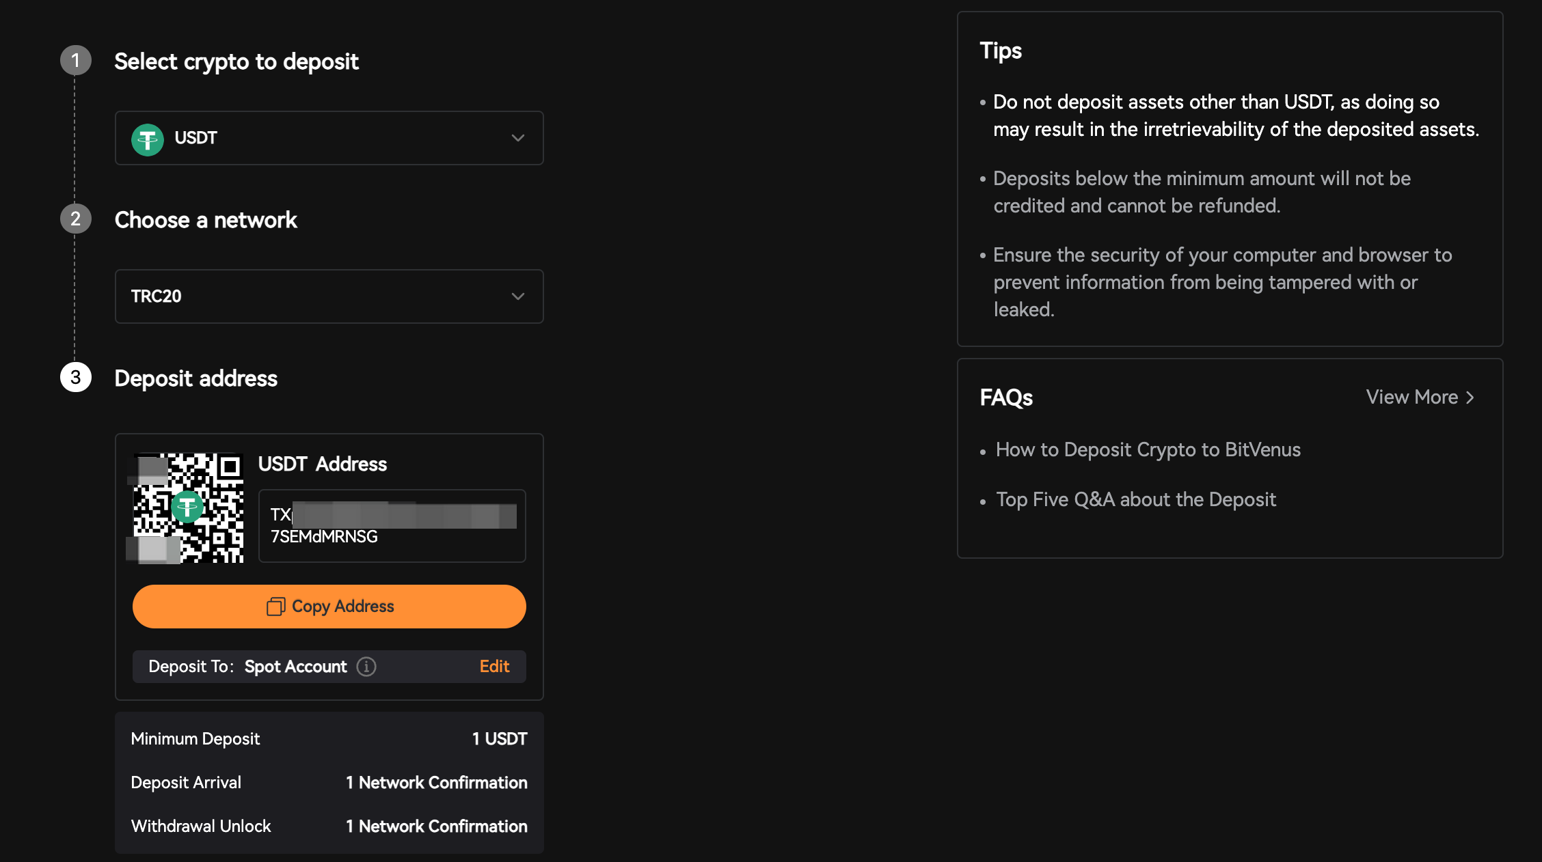Copy the USDT deposit address
The image size is (1542, 862).
[x=329, y=607]
